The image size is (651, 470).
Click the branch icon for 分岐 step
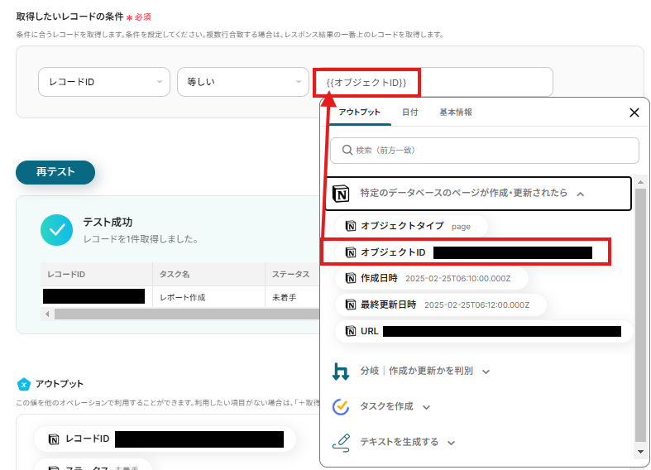coord(340,371)
